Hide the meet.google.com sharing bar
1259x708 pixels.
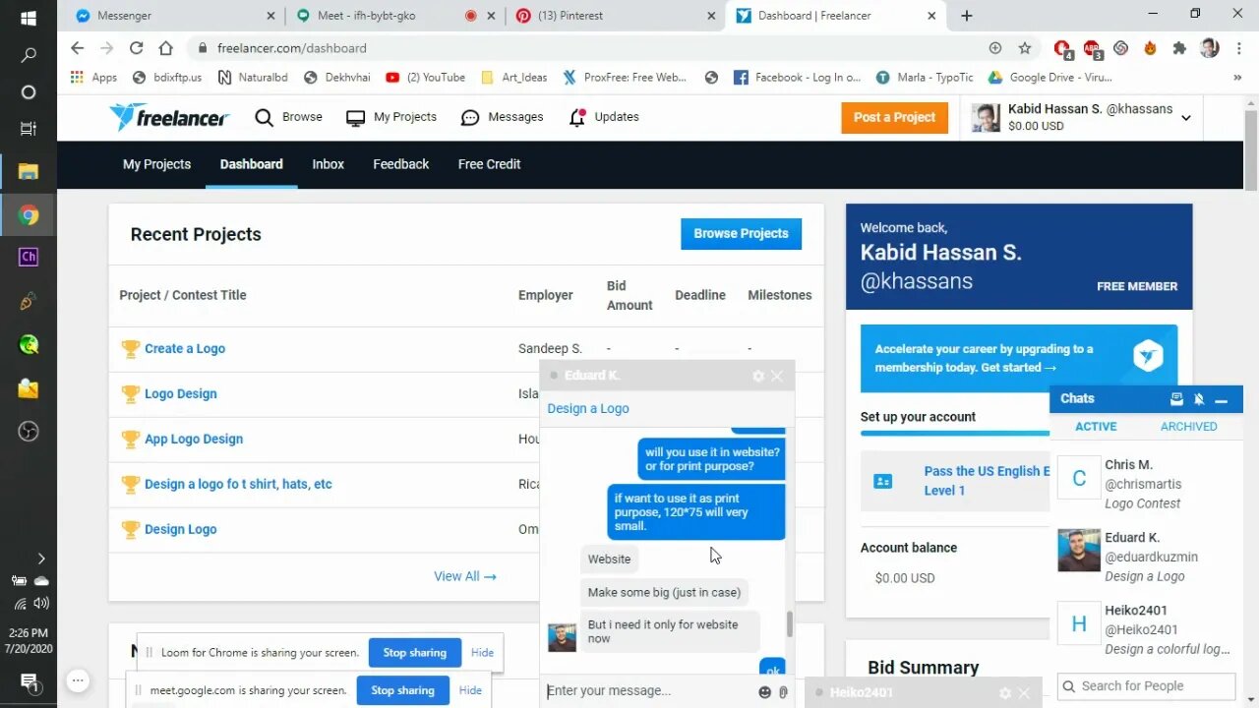coord(470,690)
